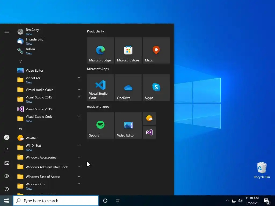The width and height of the screenshot is (275, 206).
Task: Expand the WinDirStat folder
Action: [49, 148]
